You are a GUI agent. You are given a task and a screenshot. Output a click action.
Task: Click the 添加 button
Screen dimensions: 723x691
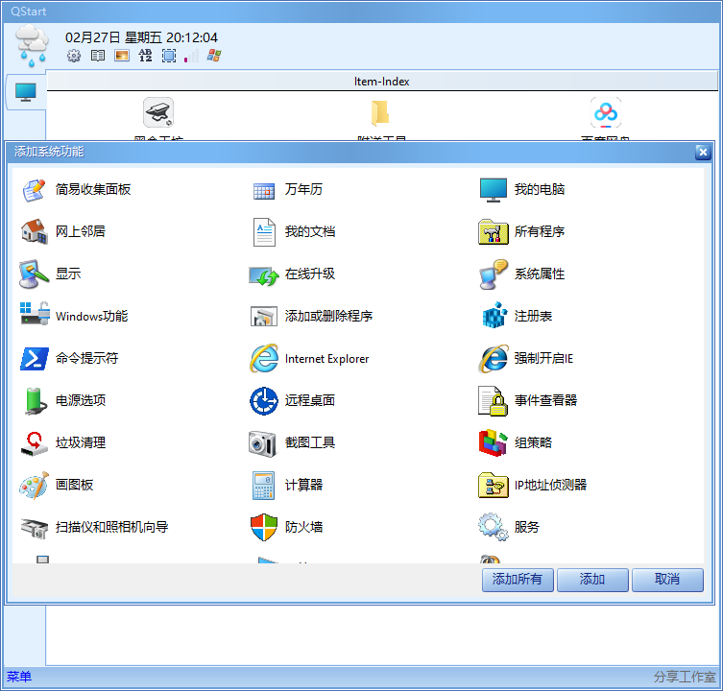pyautogui.click(x=592, y=580)
